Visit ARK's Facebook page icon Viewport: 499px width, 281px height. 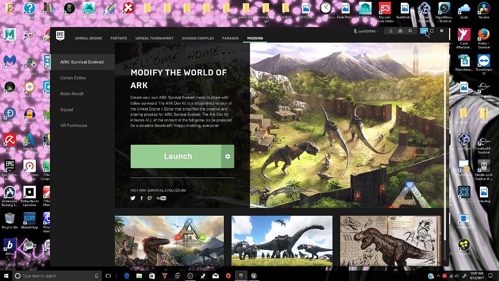click(x=142, y=198)
